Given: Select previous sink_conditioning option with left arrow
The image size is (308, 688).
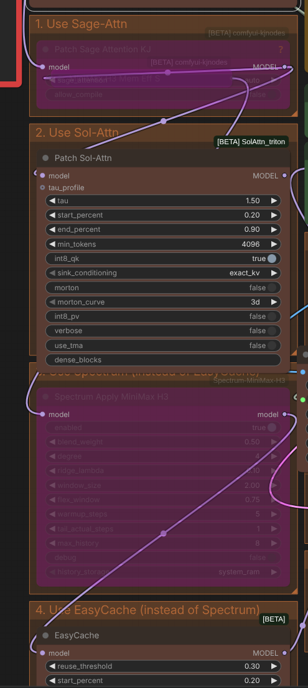Looking at the screenshot, I should click(52, 273).
